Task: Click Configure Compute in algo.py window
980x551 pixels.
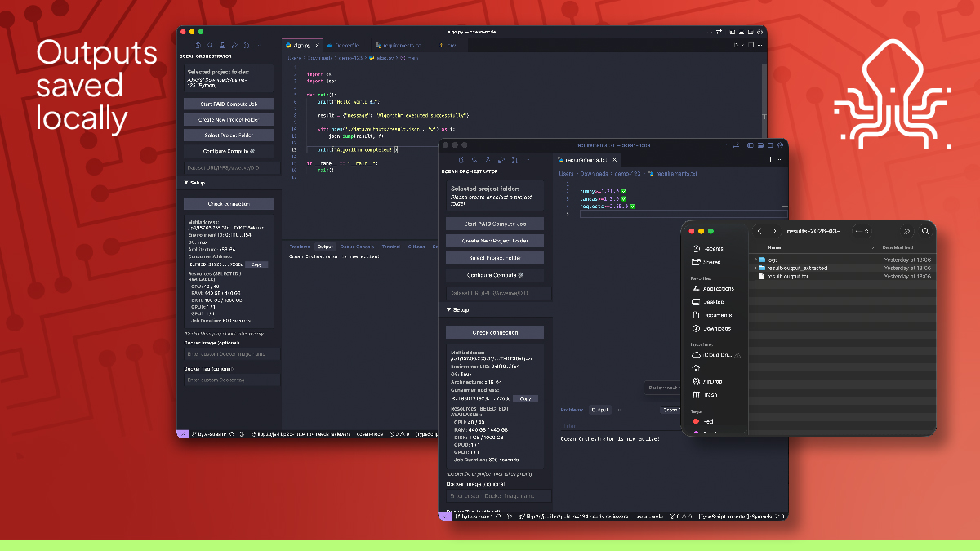Action: point(229,151)
